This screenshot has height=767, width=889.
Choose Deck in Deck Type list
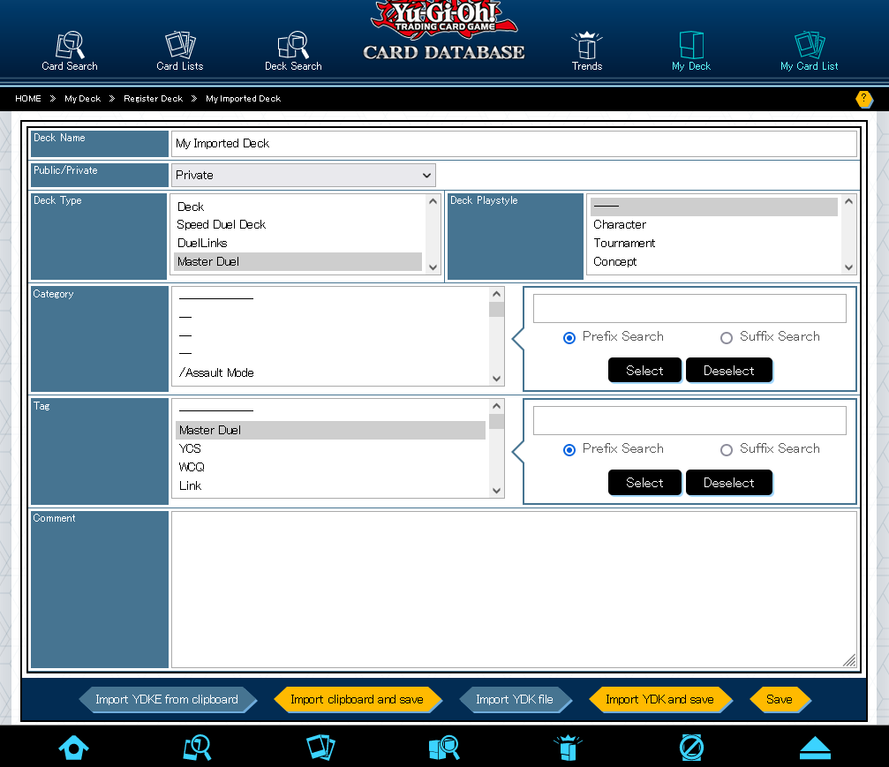[298, 207]
